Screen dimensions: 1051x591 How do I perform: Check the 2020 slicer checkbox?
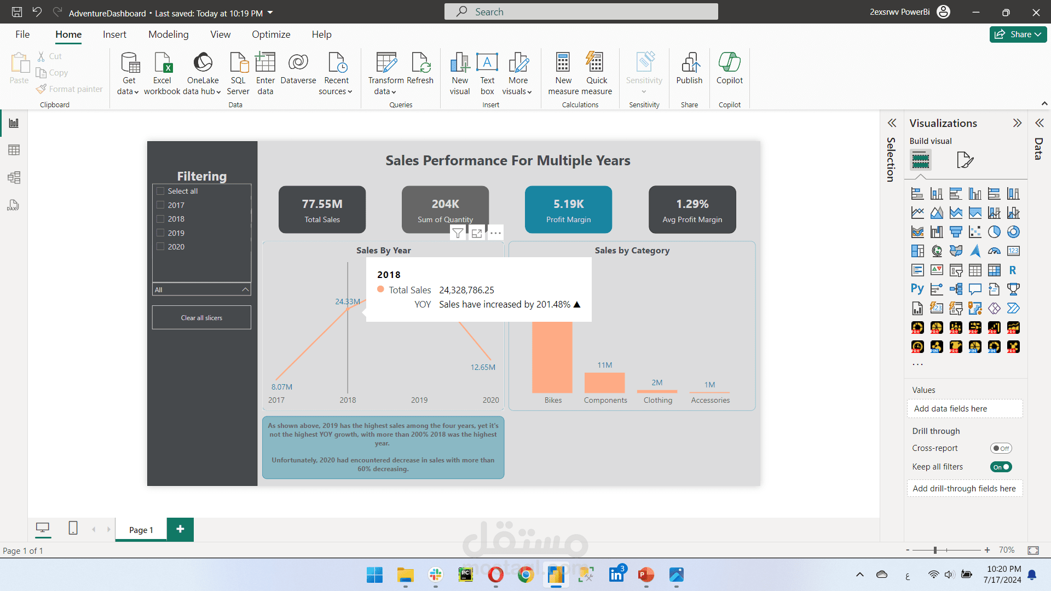pos(160,247)
